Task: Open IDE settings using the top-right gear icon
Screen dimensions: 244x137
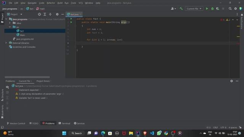Action: 236,9
